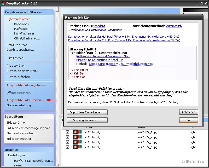This screenshot has height=168, width=209.
Task: Click Bilddatei öffnen under Bearbeitung
Action: [x=18, y=123]
